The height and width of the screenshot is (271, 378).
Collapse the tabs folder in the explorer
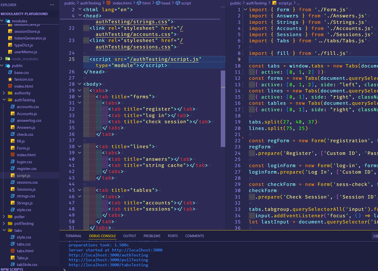4,230
